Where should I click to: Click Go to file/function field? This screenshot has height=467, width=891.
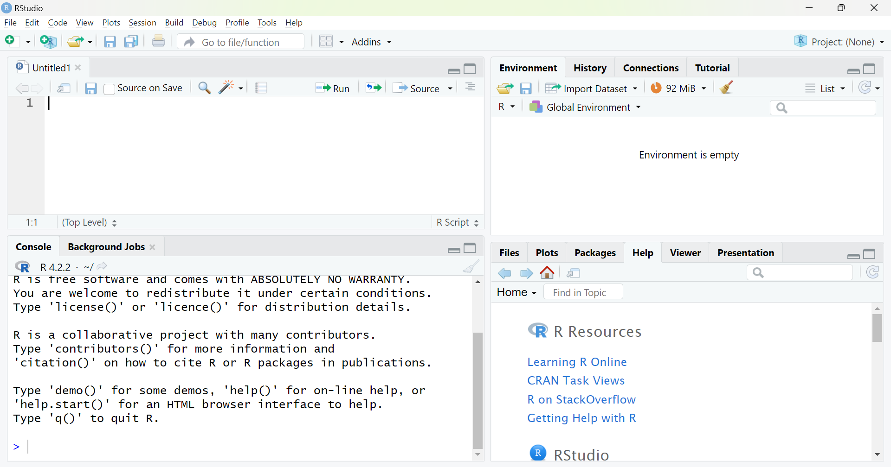(x=241, y=42)
